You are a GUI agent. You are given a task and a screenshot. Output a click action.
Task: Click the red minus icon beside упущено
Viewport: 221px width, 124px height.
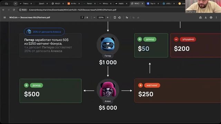(176, 39)
